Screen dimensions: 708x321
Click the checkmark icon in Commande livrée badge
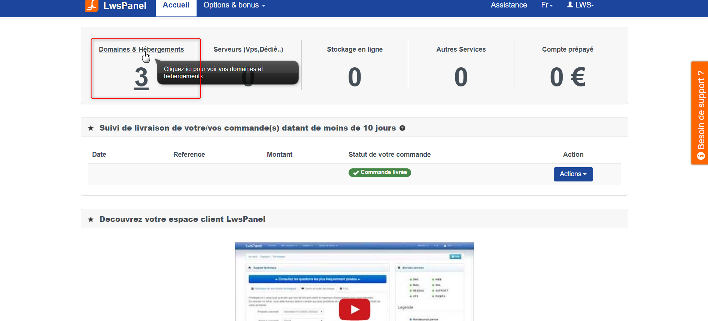356,172
